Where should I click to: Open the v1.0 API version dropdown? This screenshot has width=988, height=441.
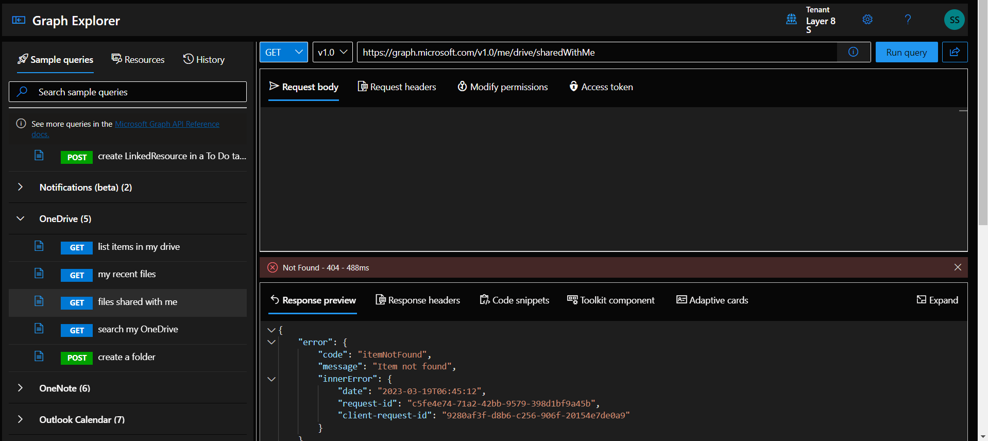333,52
